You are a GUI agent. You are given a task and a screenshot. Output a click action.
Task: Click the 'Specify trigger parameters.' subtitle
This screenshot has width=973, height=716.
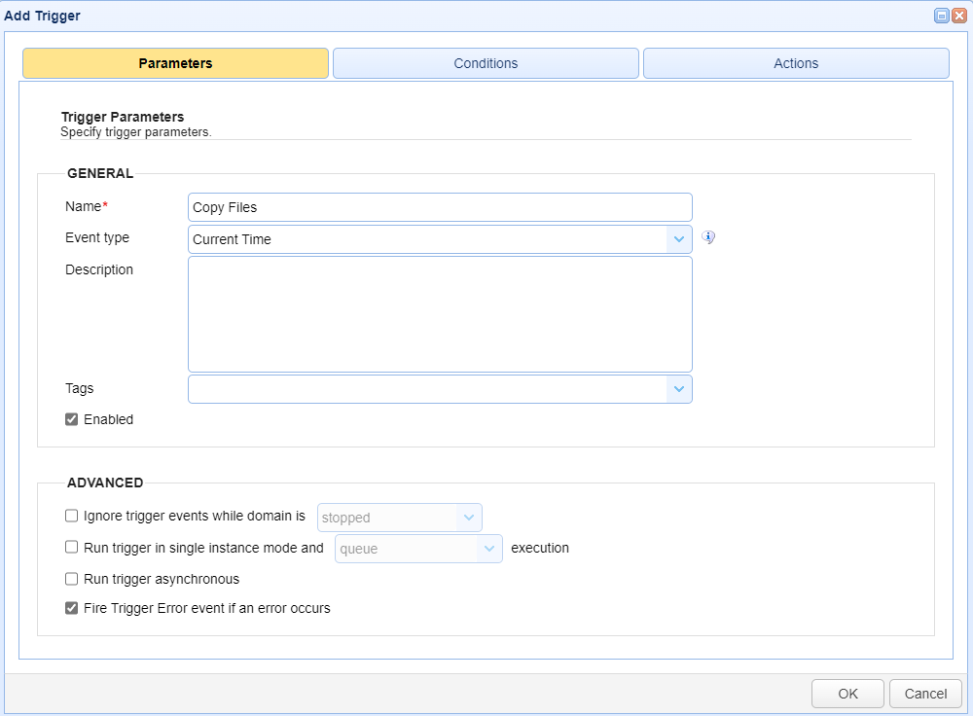click(136, 132)
